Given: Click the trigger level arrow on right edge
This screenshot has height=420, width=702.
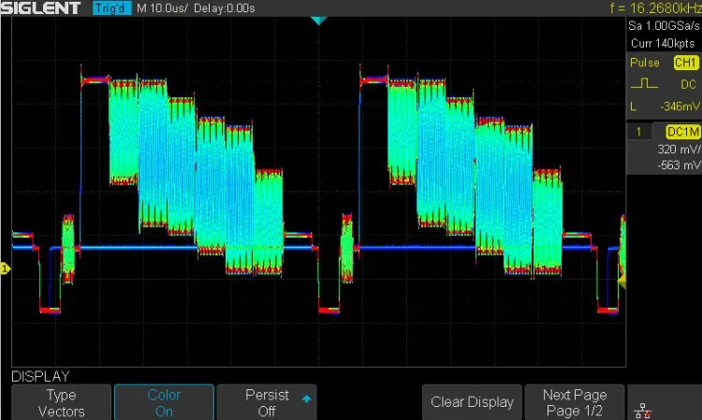Looking at the screenshot, I should (622, 279).
